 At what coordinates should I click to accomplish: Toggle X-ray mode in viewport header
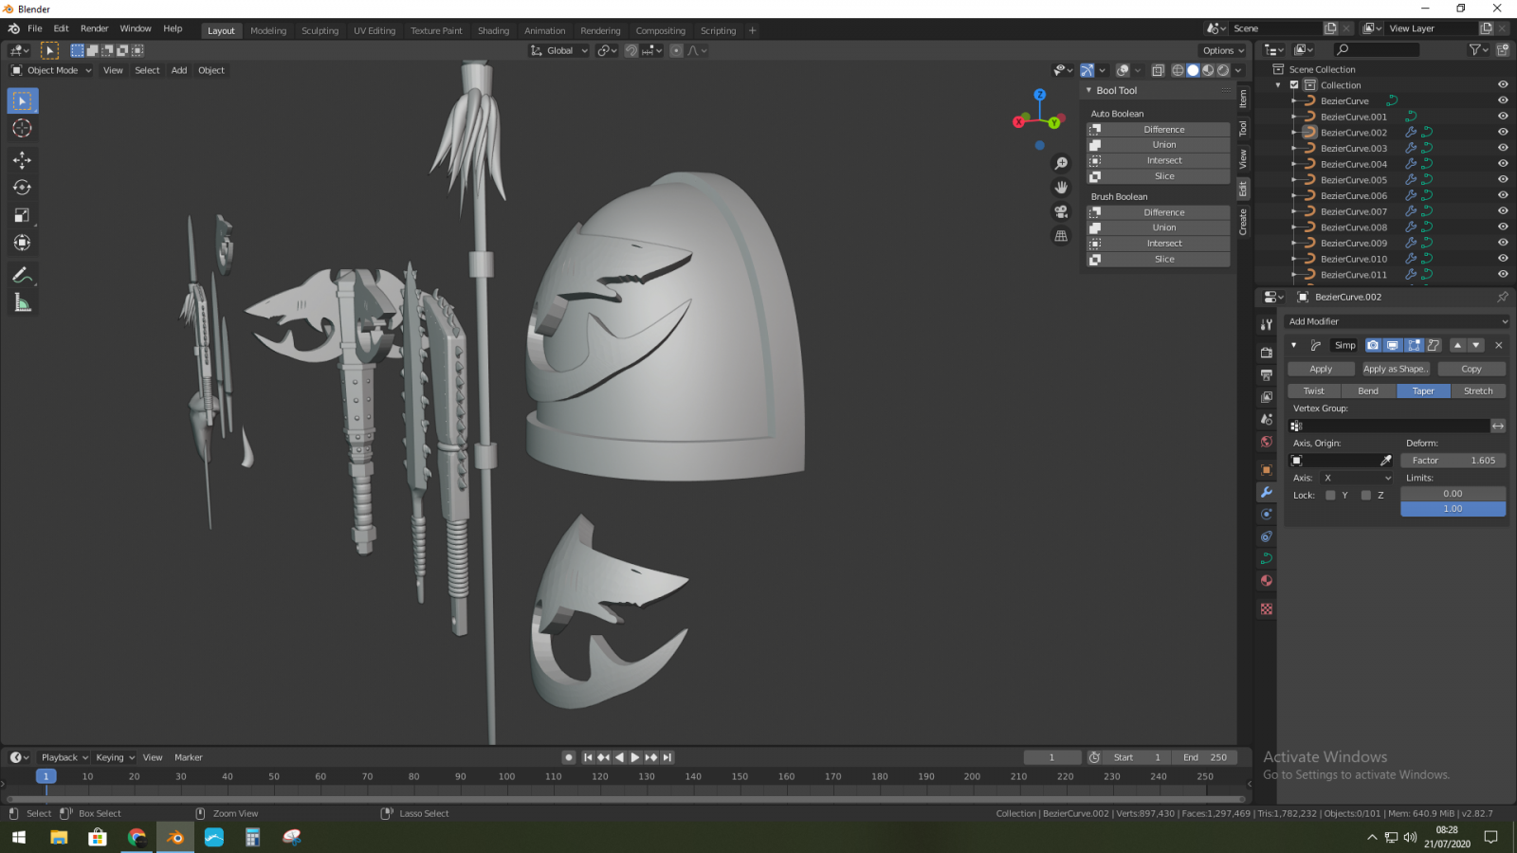coord(1158,70)
